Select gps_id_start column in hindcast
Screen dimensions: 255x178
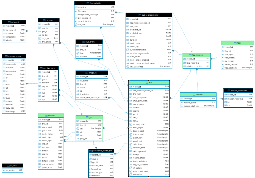tap(51, 127)
